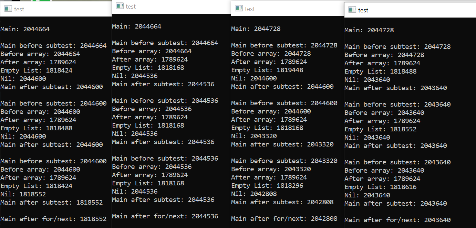
Task: Focus the second window via its "test" title
Action: [131, 7]
